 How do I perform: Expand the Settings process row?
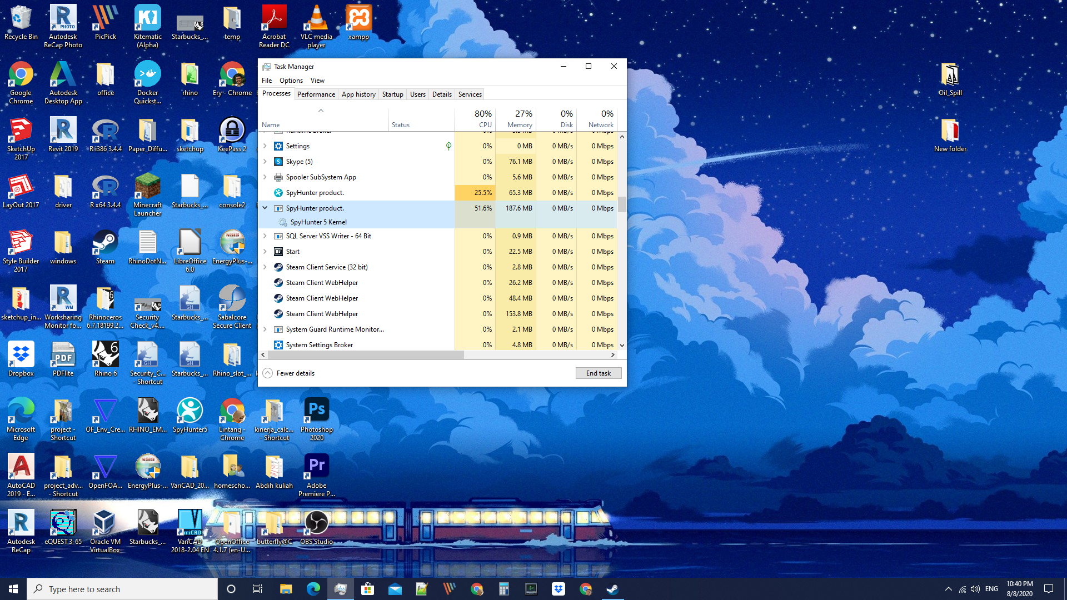[265, 146]
